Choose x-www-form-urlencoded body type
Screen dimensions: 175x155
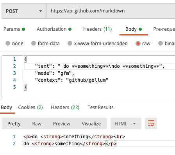[x=98, y=43]
